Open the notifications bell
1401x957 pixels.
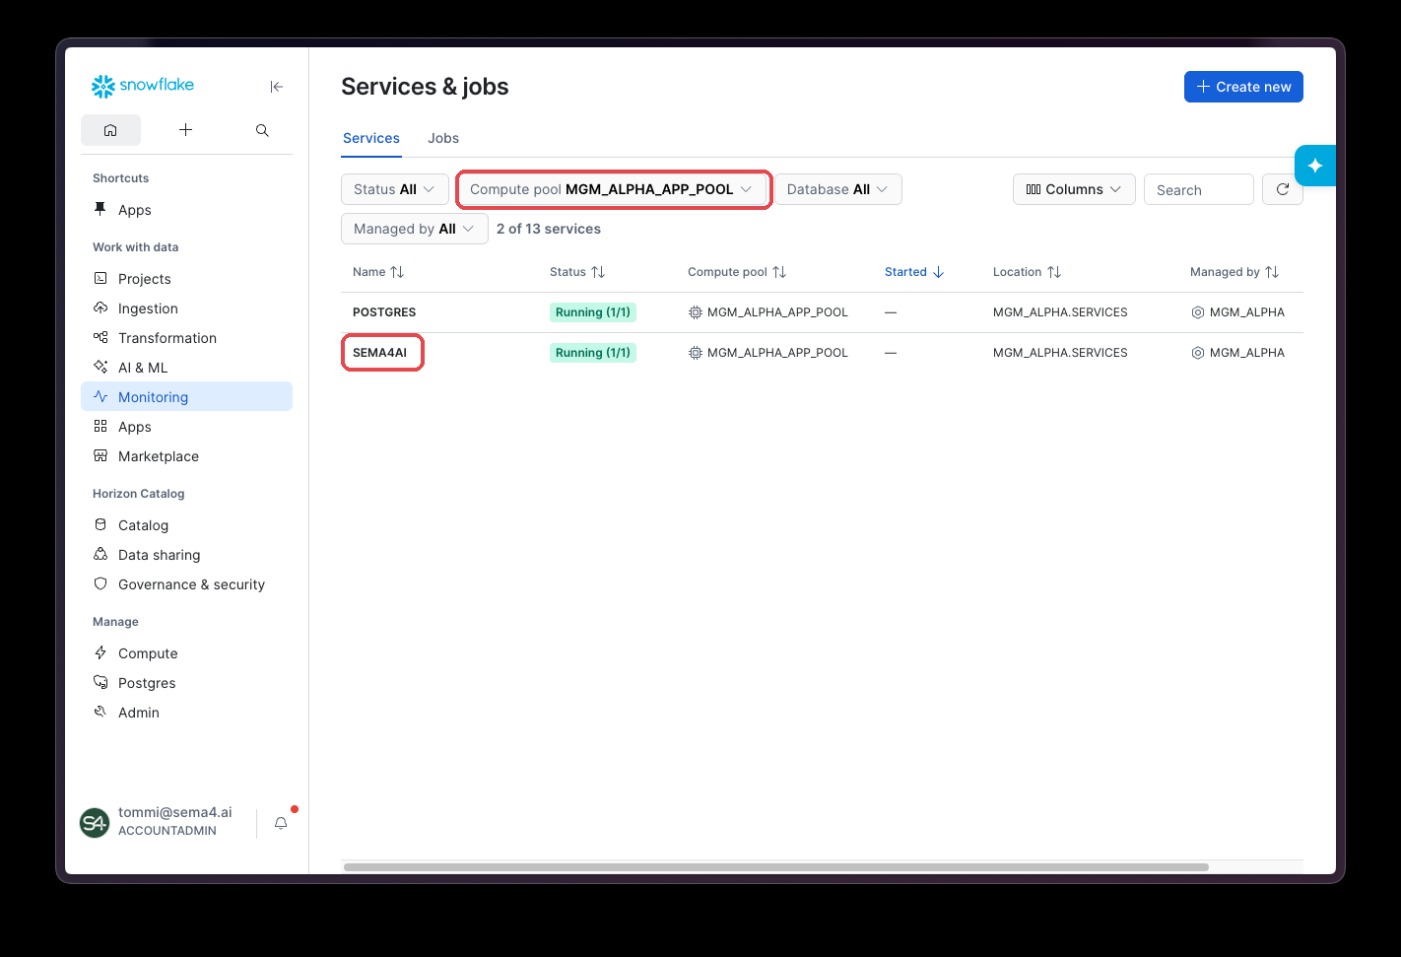pos(281,823)
